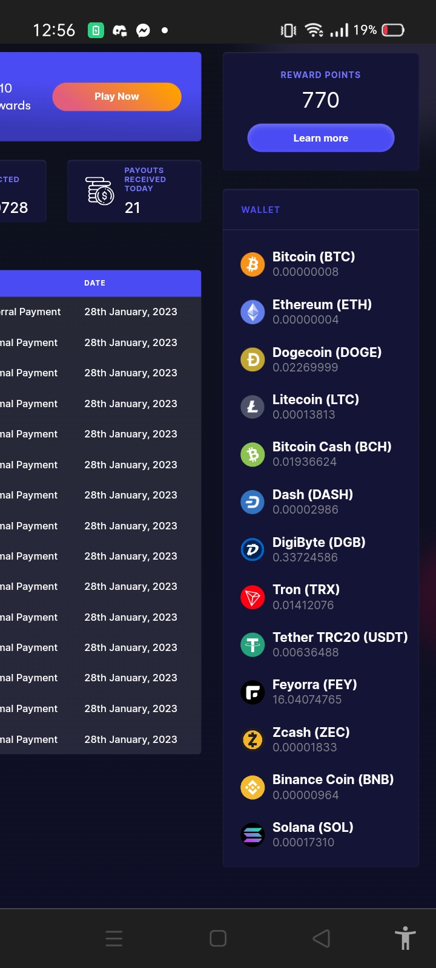Open the accessibility figure shortcut
This screenshot has width=436, height=968.
405,938
